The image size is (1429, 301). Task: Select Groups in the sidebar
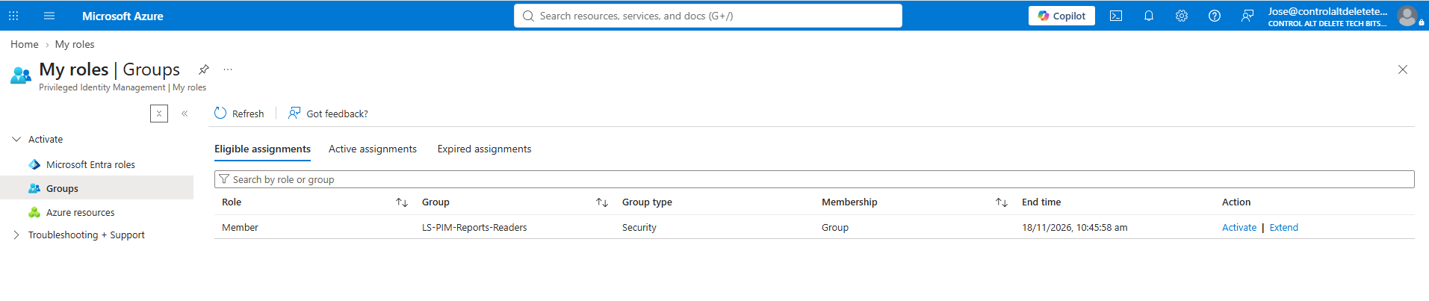pos(62,188)
